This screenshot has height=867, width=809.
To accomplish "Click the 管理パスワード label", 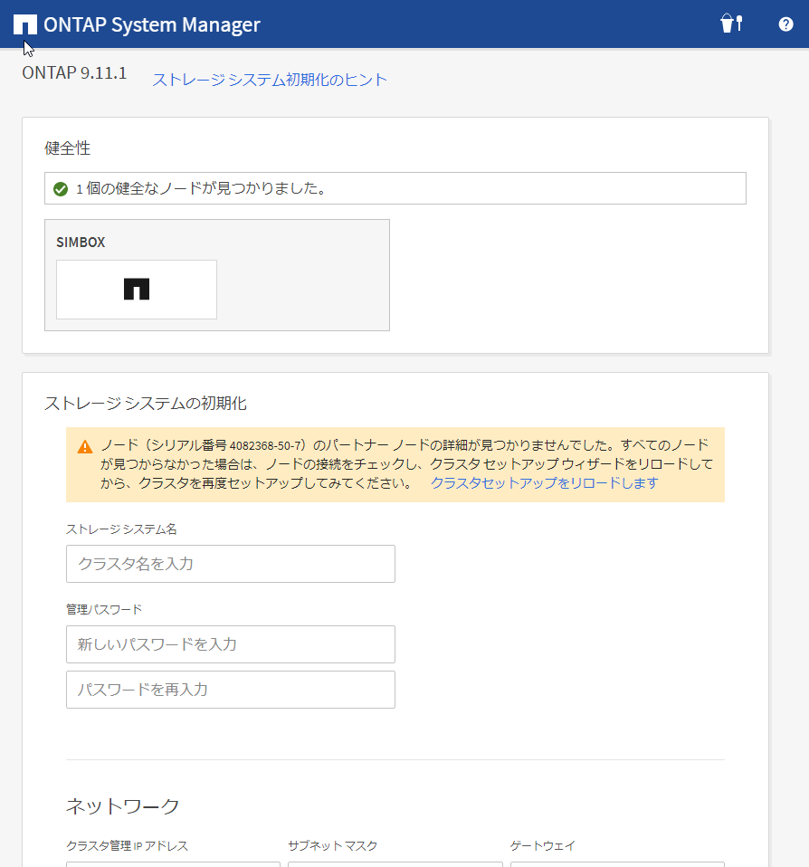I will point(104,609).
